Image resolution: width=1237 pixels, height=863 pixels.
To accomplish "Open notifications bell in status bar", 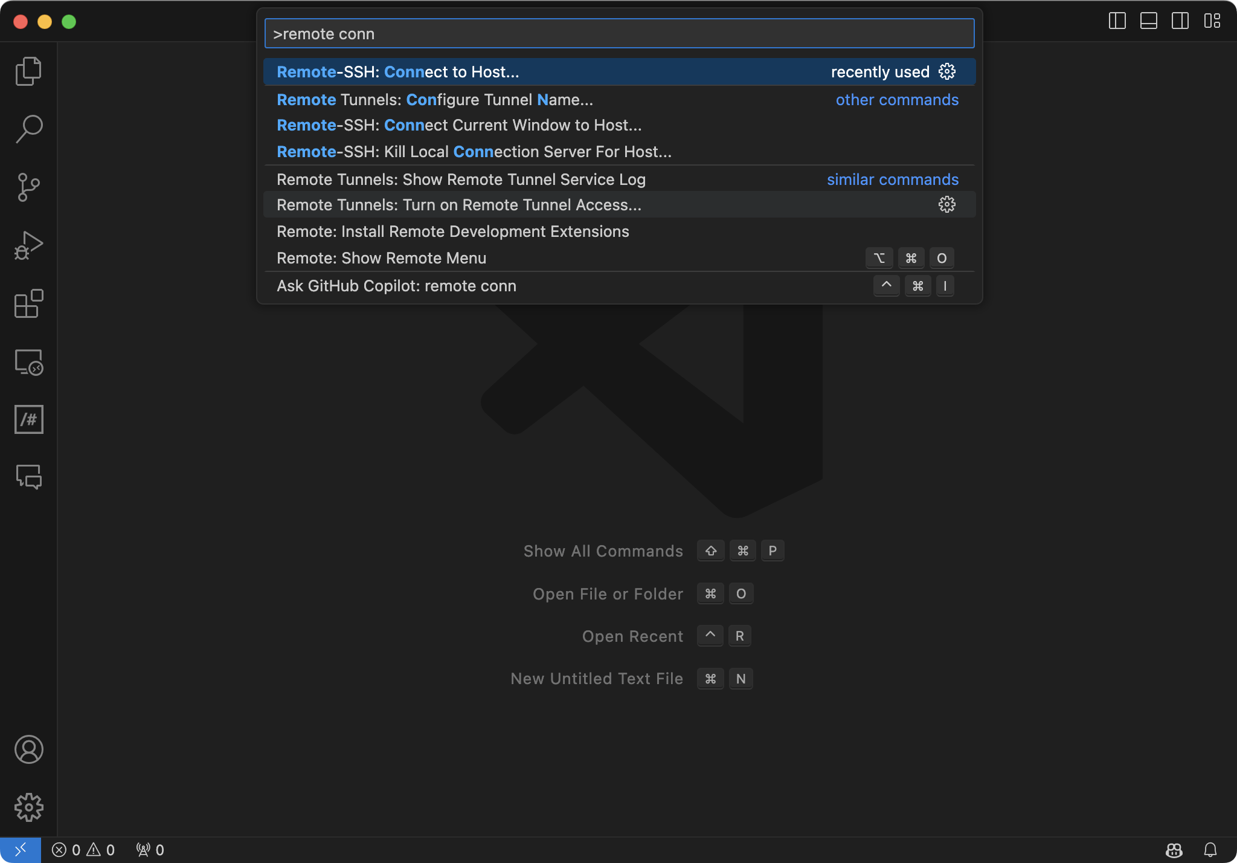I will pyautogui.click(x=1210, y=850).
